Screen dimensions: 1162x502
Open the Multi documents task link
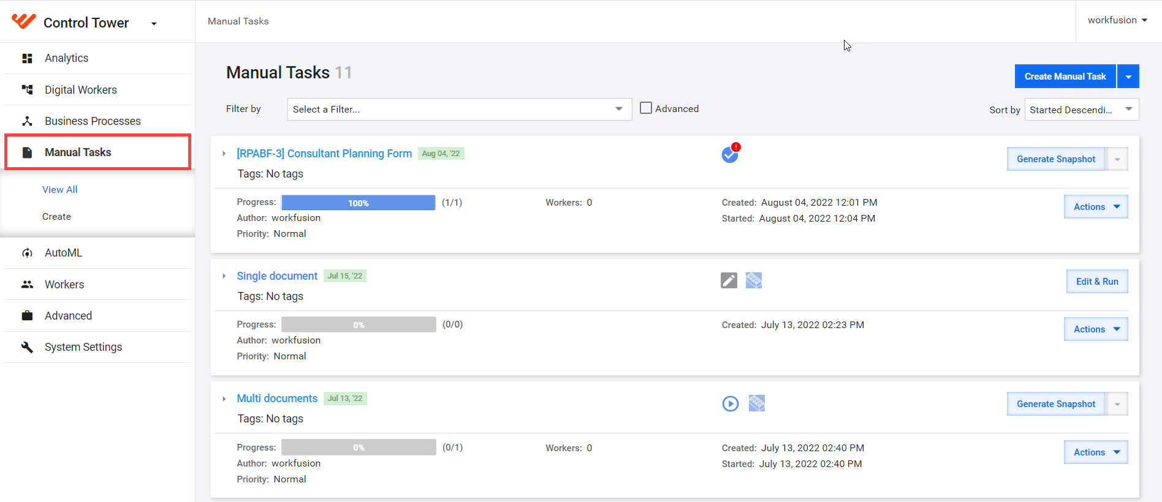[277, 399]
